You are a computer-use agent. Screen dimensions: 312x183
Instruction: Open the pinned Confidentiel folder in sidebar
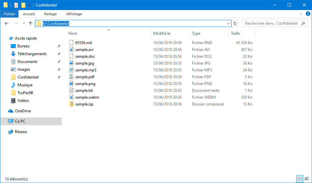point(28,77)
